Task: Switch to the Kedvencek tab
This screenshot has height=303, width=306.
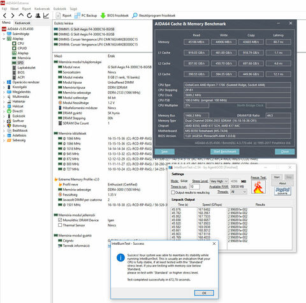Action: tap(22, 23)
